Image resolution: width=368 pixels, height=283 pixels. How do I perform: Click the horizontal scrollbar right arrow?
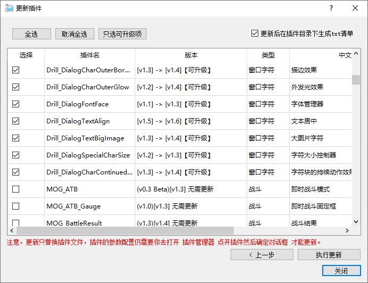click(x=347, y=231)
